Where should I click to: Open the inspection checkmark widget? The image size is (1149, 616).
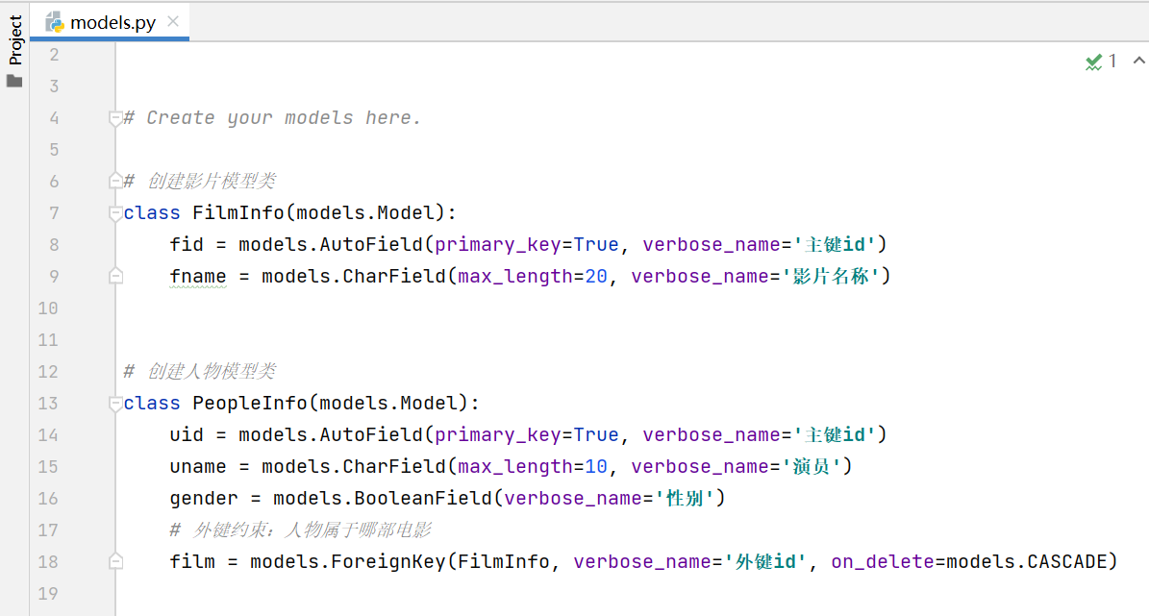[1094, 62]
